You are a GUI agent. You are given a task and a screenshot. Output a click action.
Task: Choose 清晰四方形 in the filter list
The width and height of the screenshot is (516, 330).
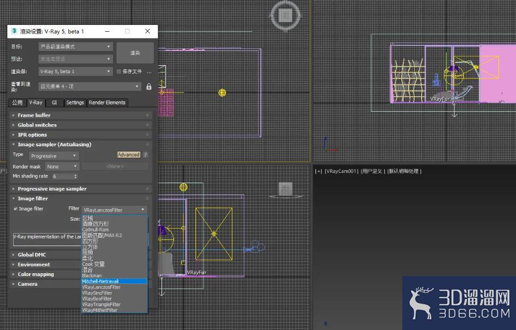click(114, 224)
